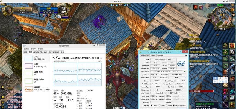Select 磁盘 0 (C:) in the sidebar
This screenshot has width=236, height=109.
click(x=37, y=73)
